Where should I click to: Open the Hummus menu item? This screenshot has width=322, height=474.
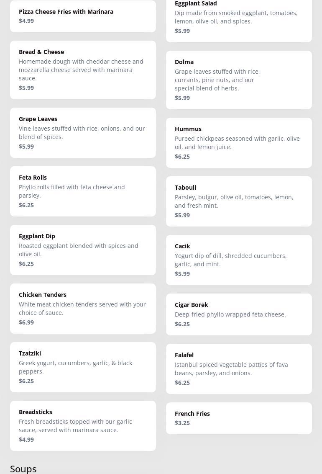[239, 142]
